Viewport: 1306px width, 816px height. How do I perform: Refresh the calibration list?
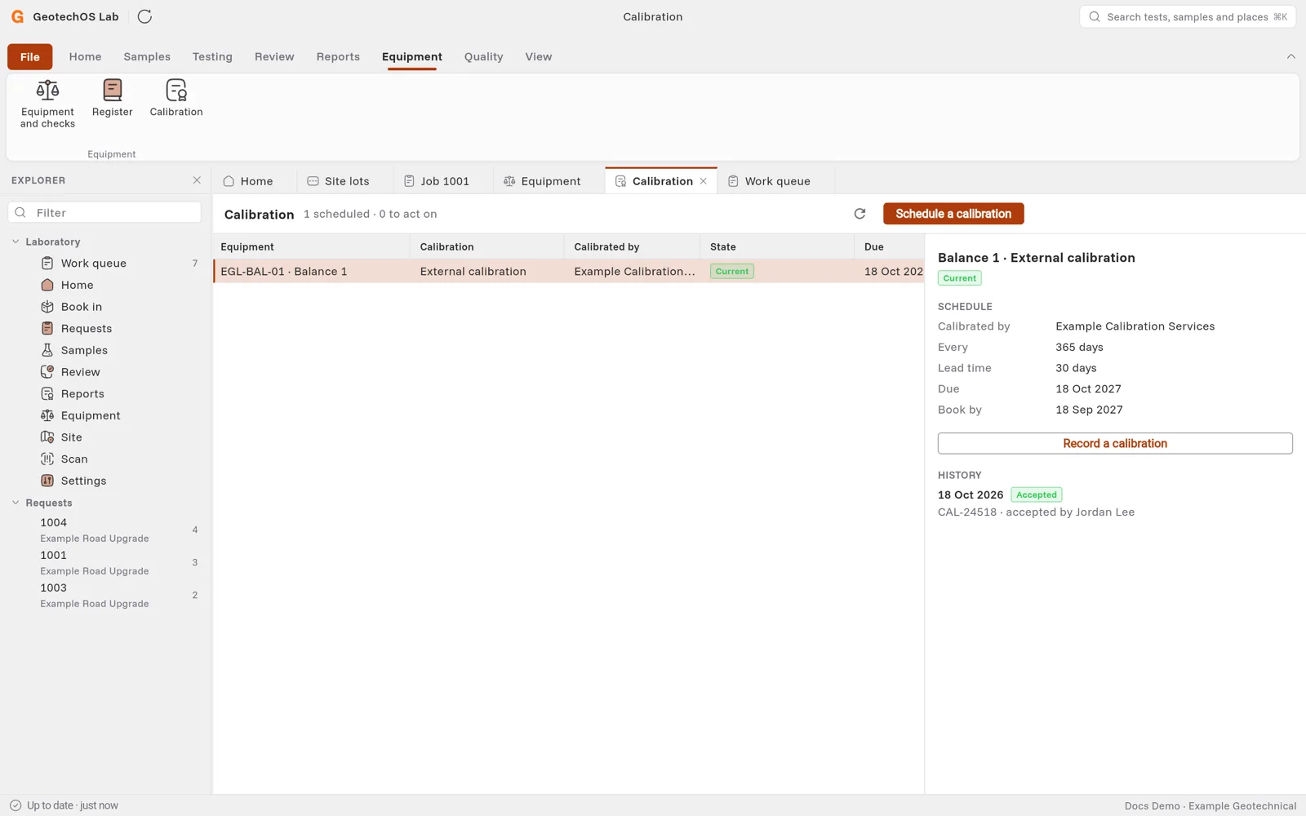(x=860, y=214)
